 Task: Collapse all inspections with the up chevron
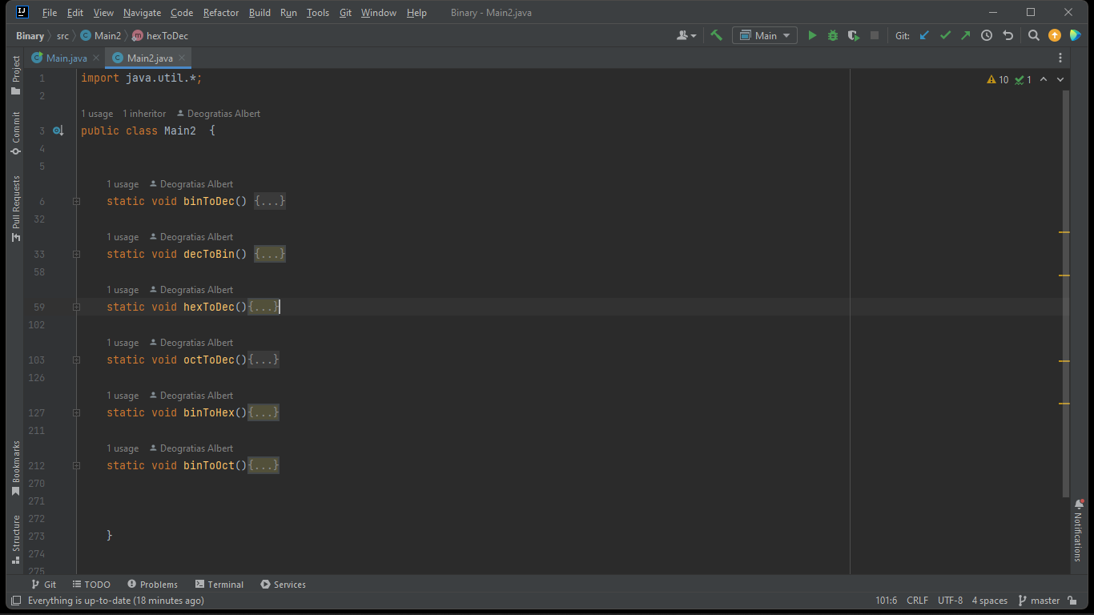point(1043,79)
